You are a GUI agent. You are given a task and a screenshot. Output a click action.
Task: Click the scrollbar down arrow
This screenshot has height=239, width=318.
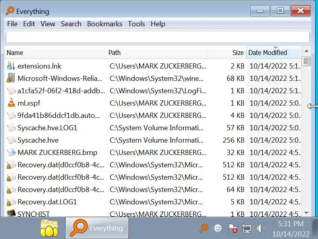(306, 213)
